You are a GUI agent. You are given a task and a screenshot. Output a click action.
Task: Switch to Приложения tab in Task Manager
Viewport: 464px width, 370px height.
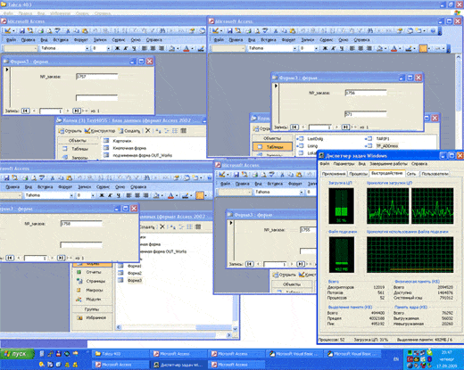click(x=334, y=174)
